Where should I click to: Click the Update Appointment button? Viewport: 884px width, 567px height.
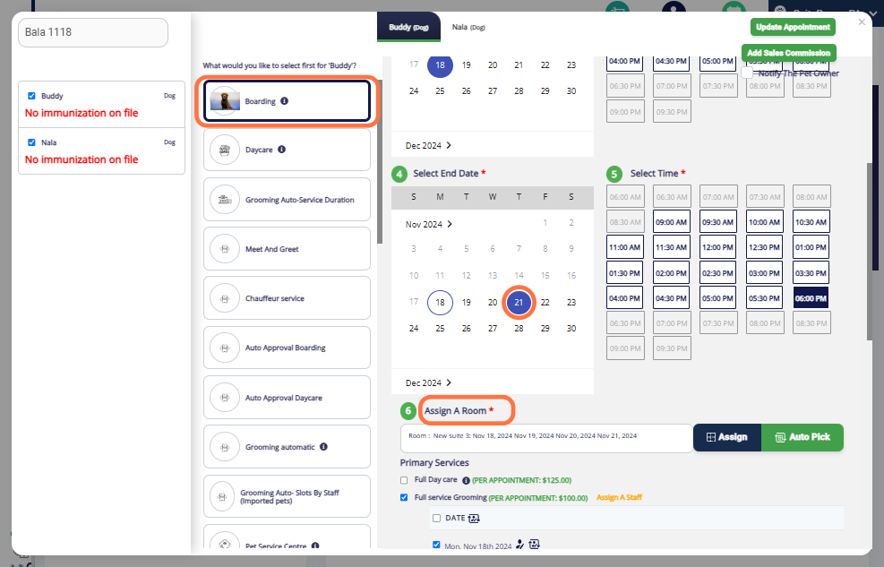793,27
